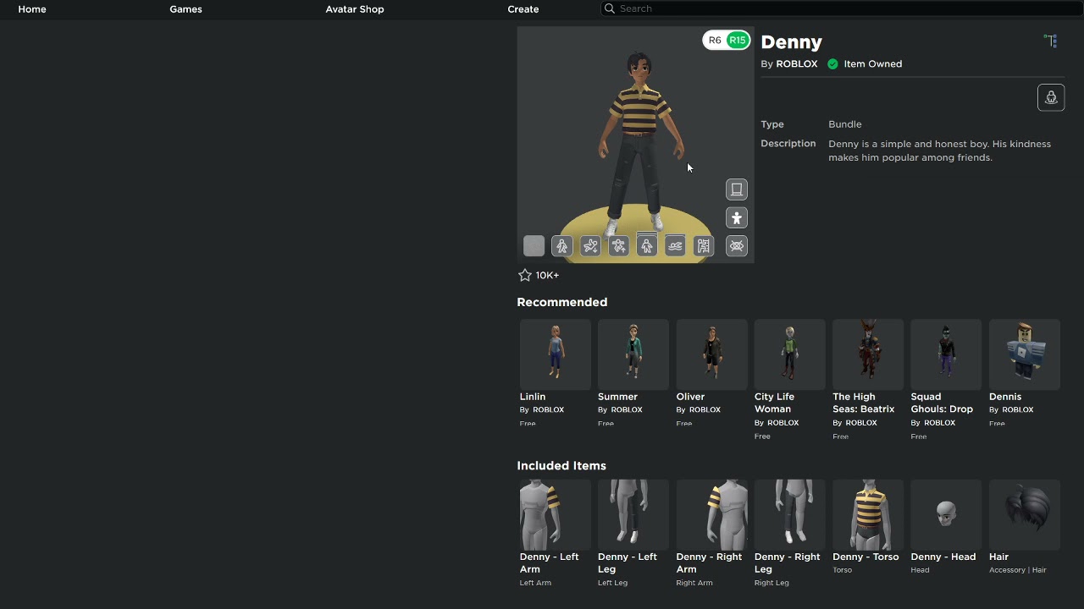Switch avatar rig to R6
The width and height of the screenshot is (1084, 609).
click(715, 41)
